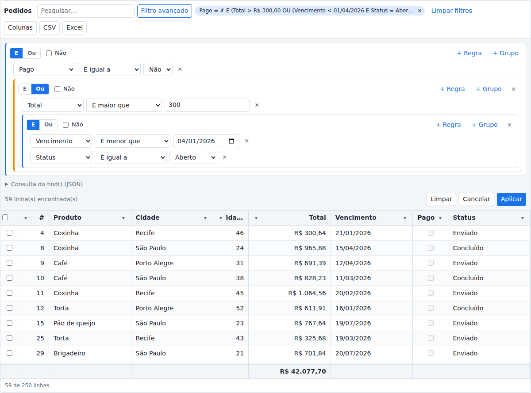Expand the Consulta do find() (JSON) section
531x393 pixels.
coord(44,184)
